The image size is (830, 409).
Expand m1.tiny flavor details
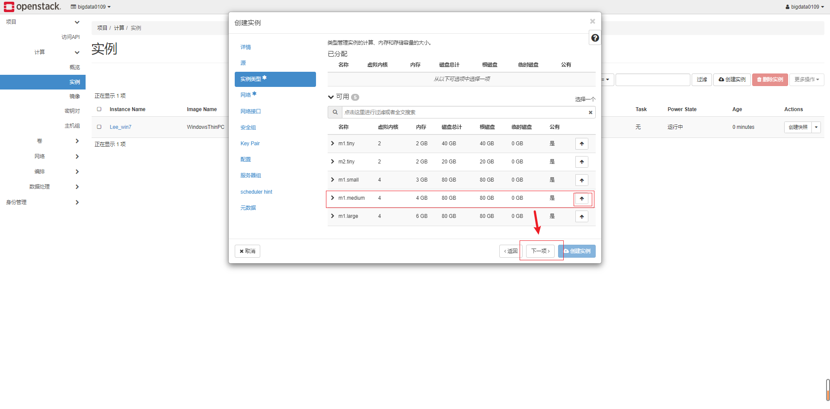coord(332,143)
